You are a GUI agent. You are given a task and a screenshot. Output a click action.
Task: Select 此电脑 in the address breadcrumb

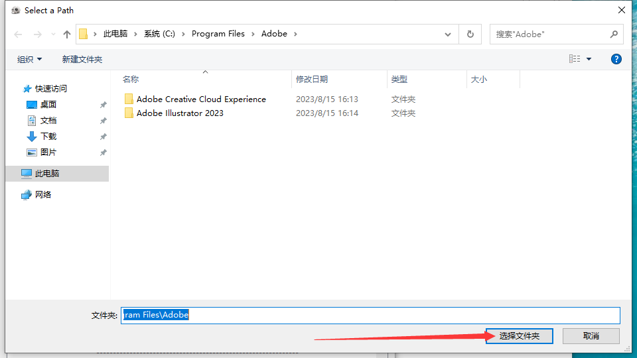[x=115, y=34]
